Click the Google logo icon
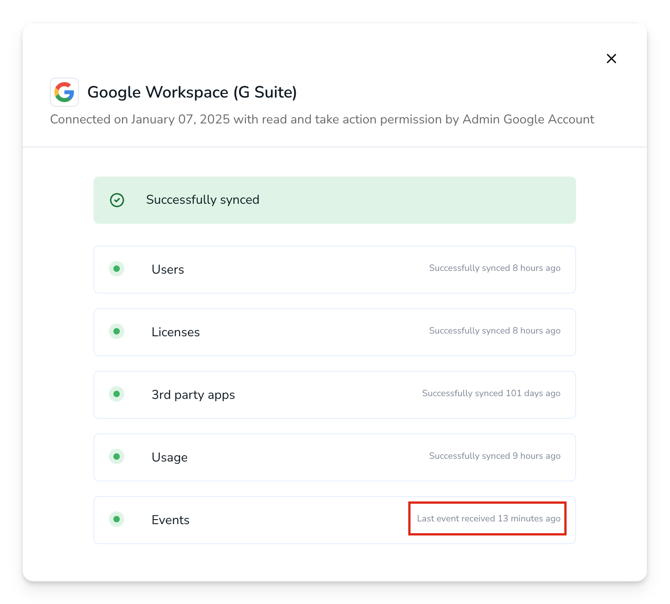The image size is (670, 604). [64, 92]
